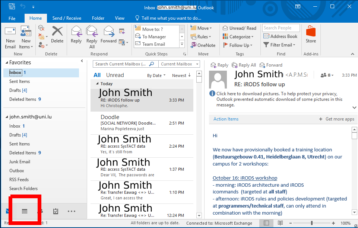Open the Address Book
The width and height of the screenshot is (358, 228).
click(281, 36)
